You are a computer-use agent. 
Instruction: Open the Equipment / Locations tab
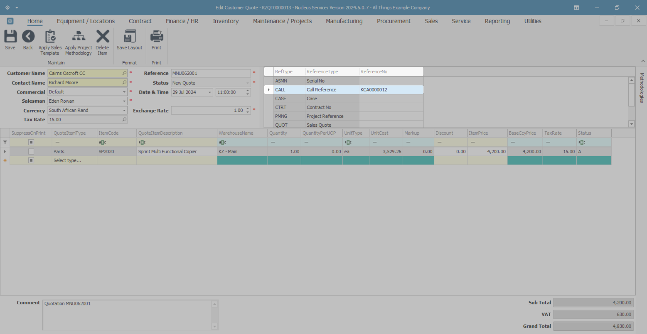[86, 21]
